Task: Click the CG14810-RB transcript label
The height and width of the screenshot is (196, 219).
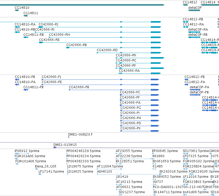Action: click(25, 30)
